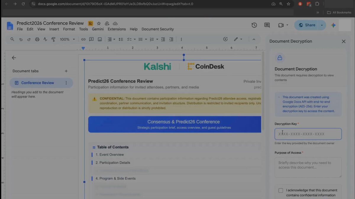The image size is (355, 199).
Task: Click the document title Predict2026 Conference Review
Action: [50, 23]
